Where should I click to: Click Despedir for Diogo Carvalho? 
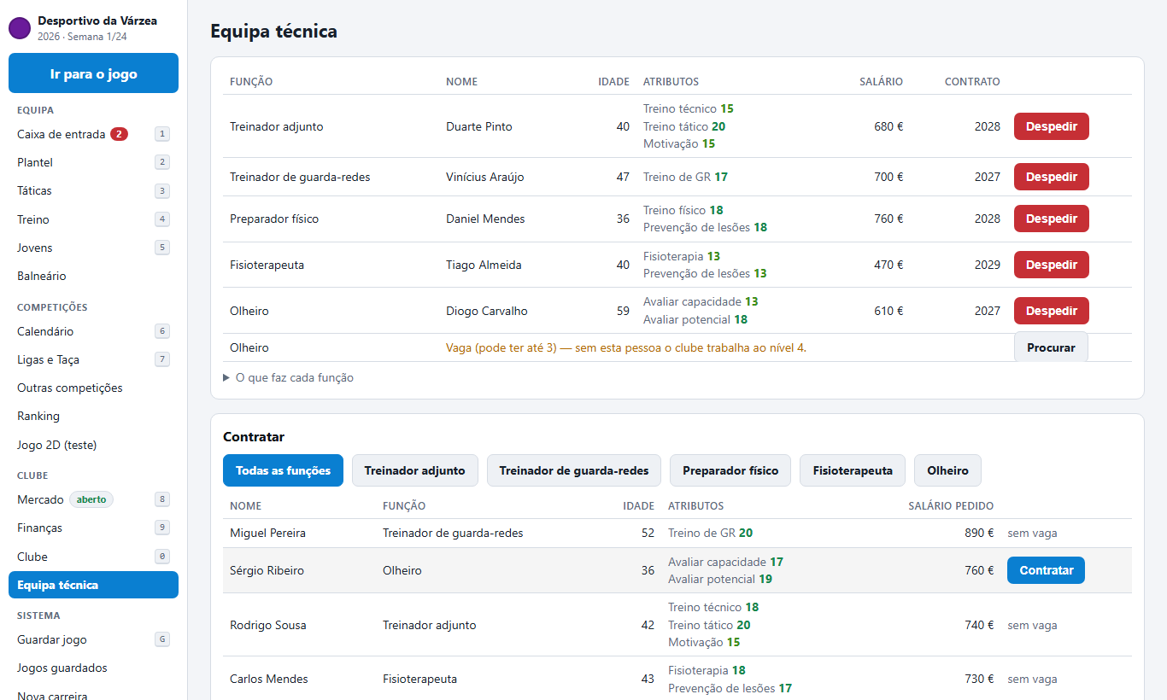(1051, 311)
